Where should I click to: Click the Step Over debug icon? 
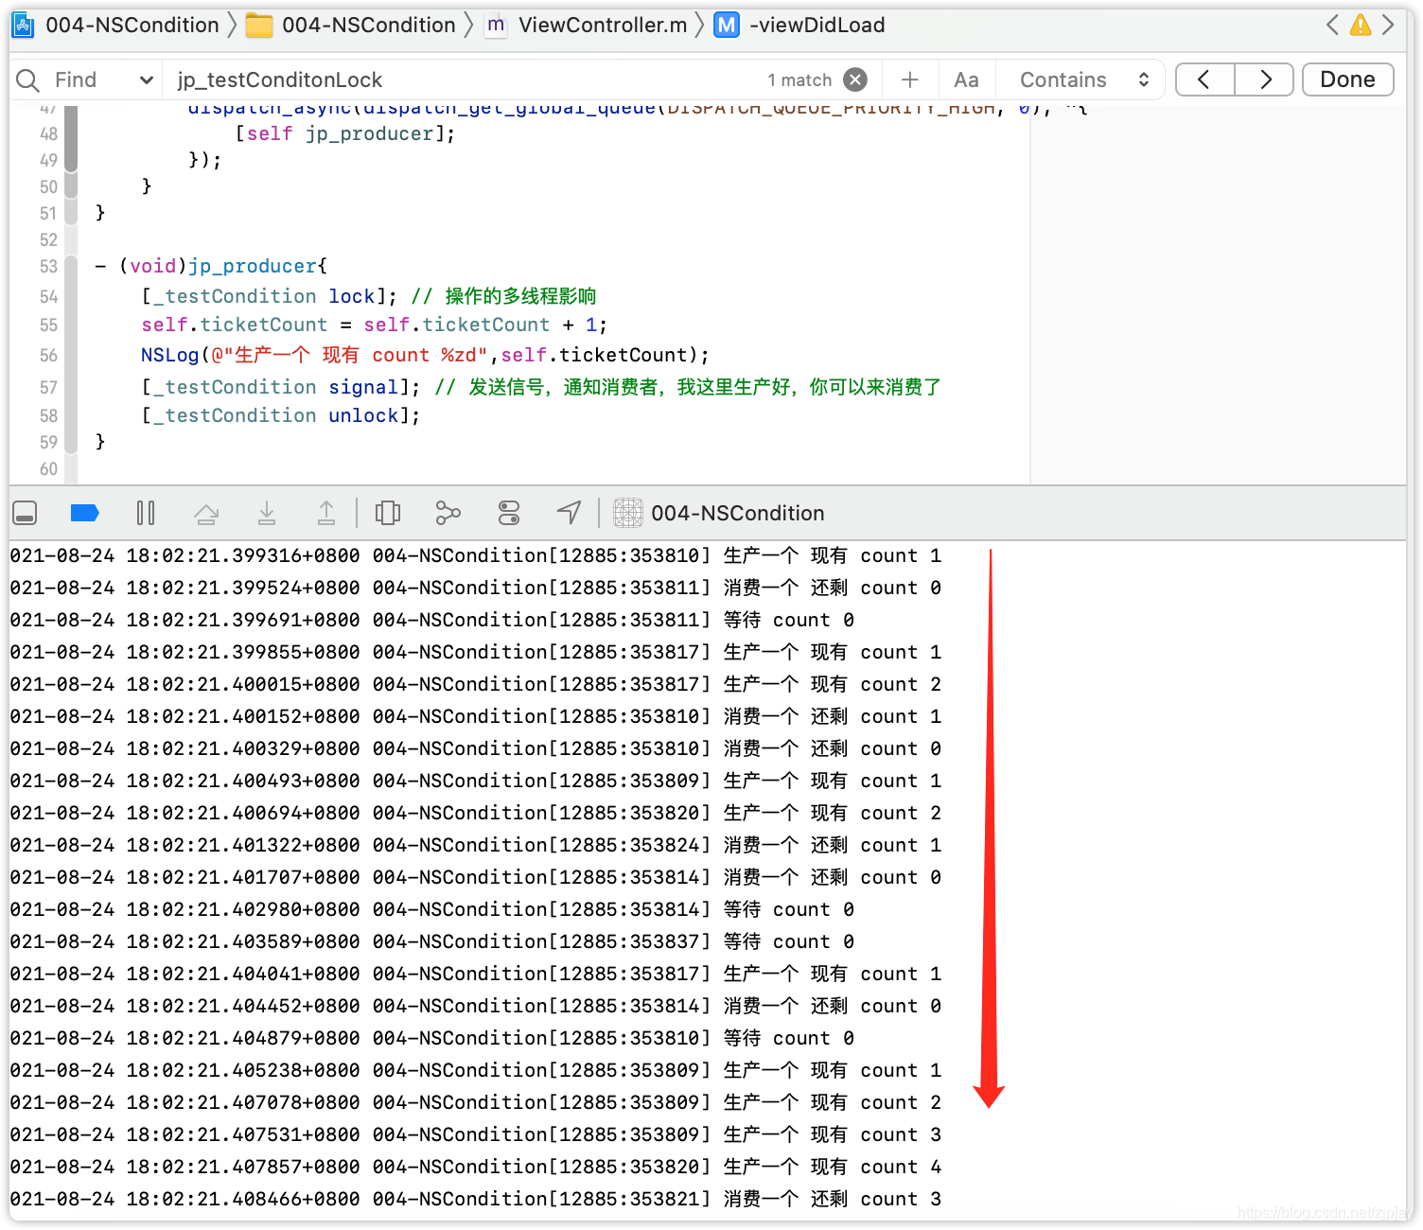[x=206, y=513]
